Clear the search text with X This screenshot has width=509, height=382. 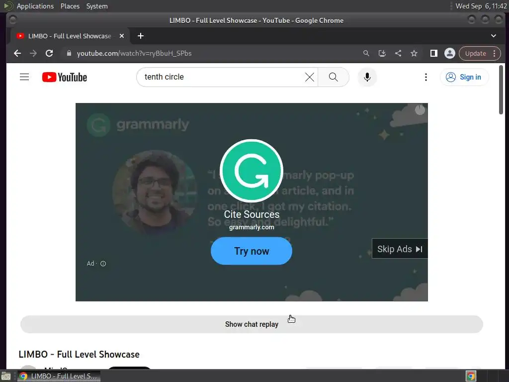click(310, 77)
